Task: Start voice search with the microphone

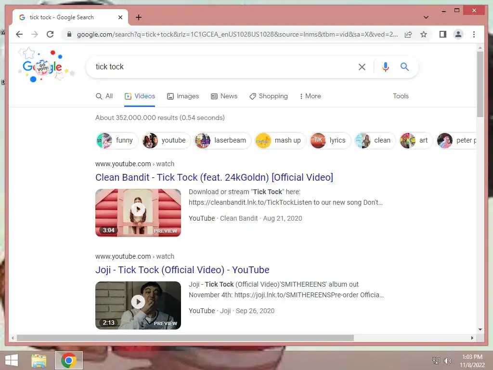Action: coord(386,66)
